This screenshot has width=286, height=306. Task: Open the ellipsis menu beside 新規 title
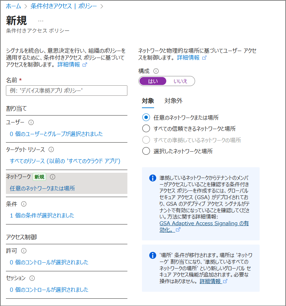41,21
